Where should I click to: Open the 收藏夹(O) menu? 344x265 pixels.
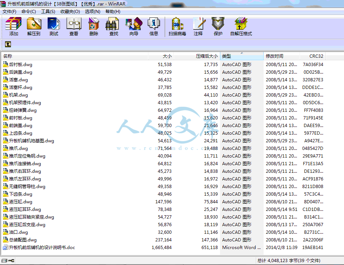(70, 11)
